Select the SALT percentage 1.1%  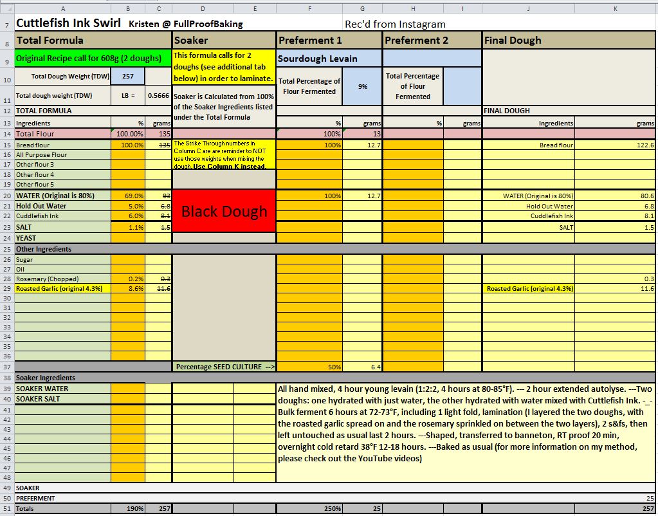coord(128,227)
